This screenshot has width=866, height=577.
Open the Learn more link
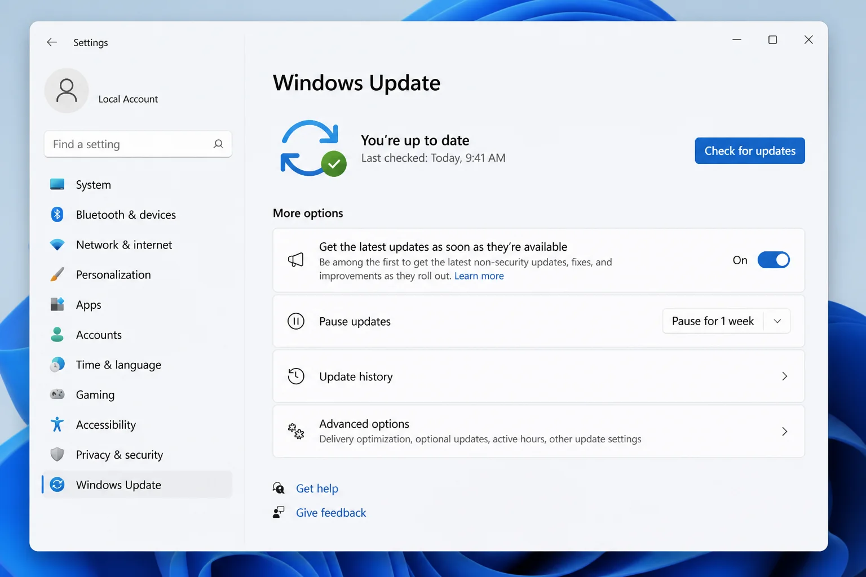tap(479, 276)
